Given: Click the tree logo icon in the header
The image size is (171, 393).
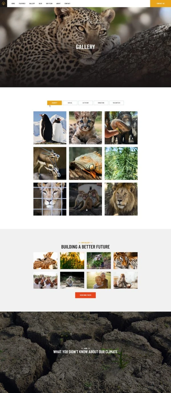Looking at the screenshot, I should coord(3,3).
